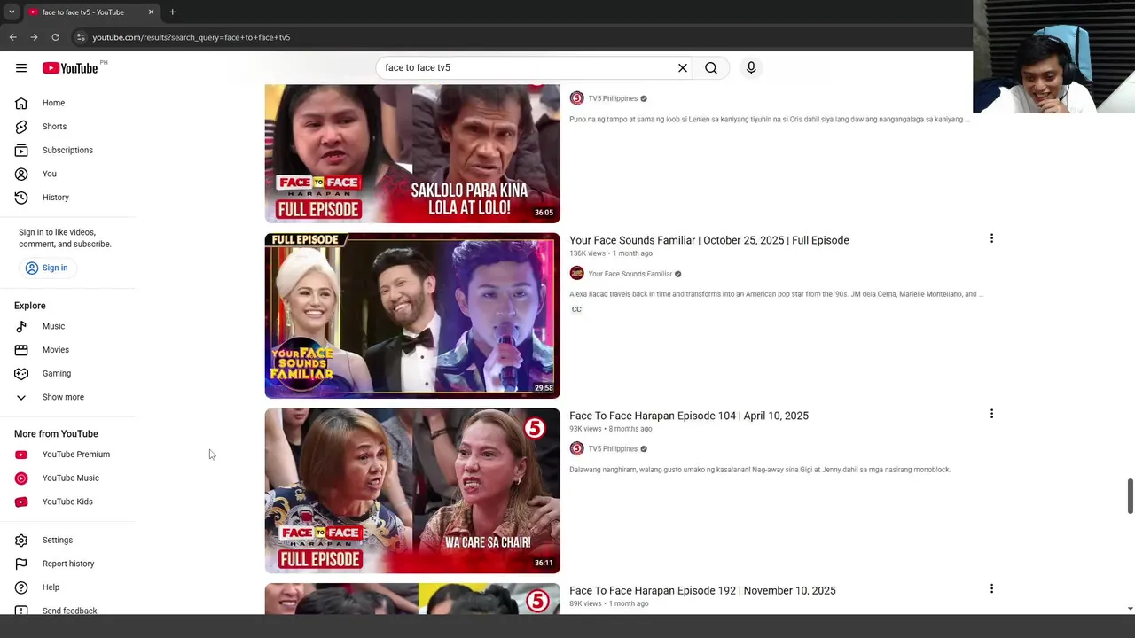View site information icon in address bar

80,37
